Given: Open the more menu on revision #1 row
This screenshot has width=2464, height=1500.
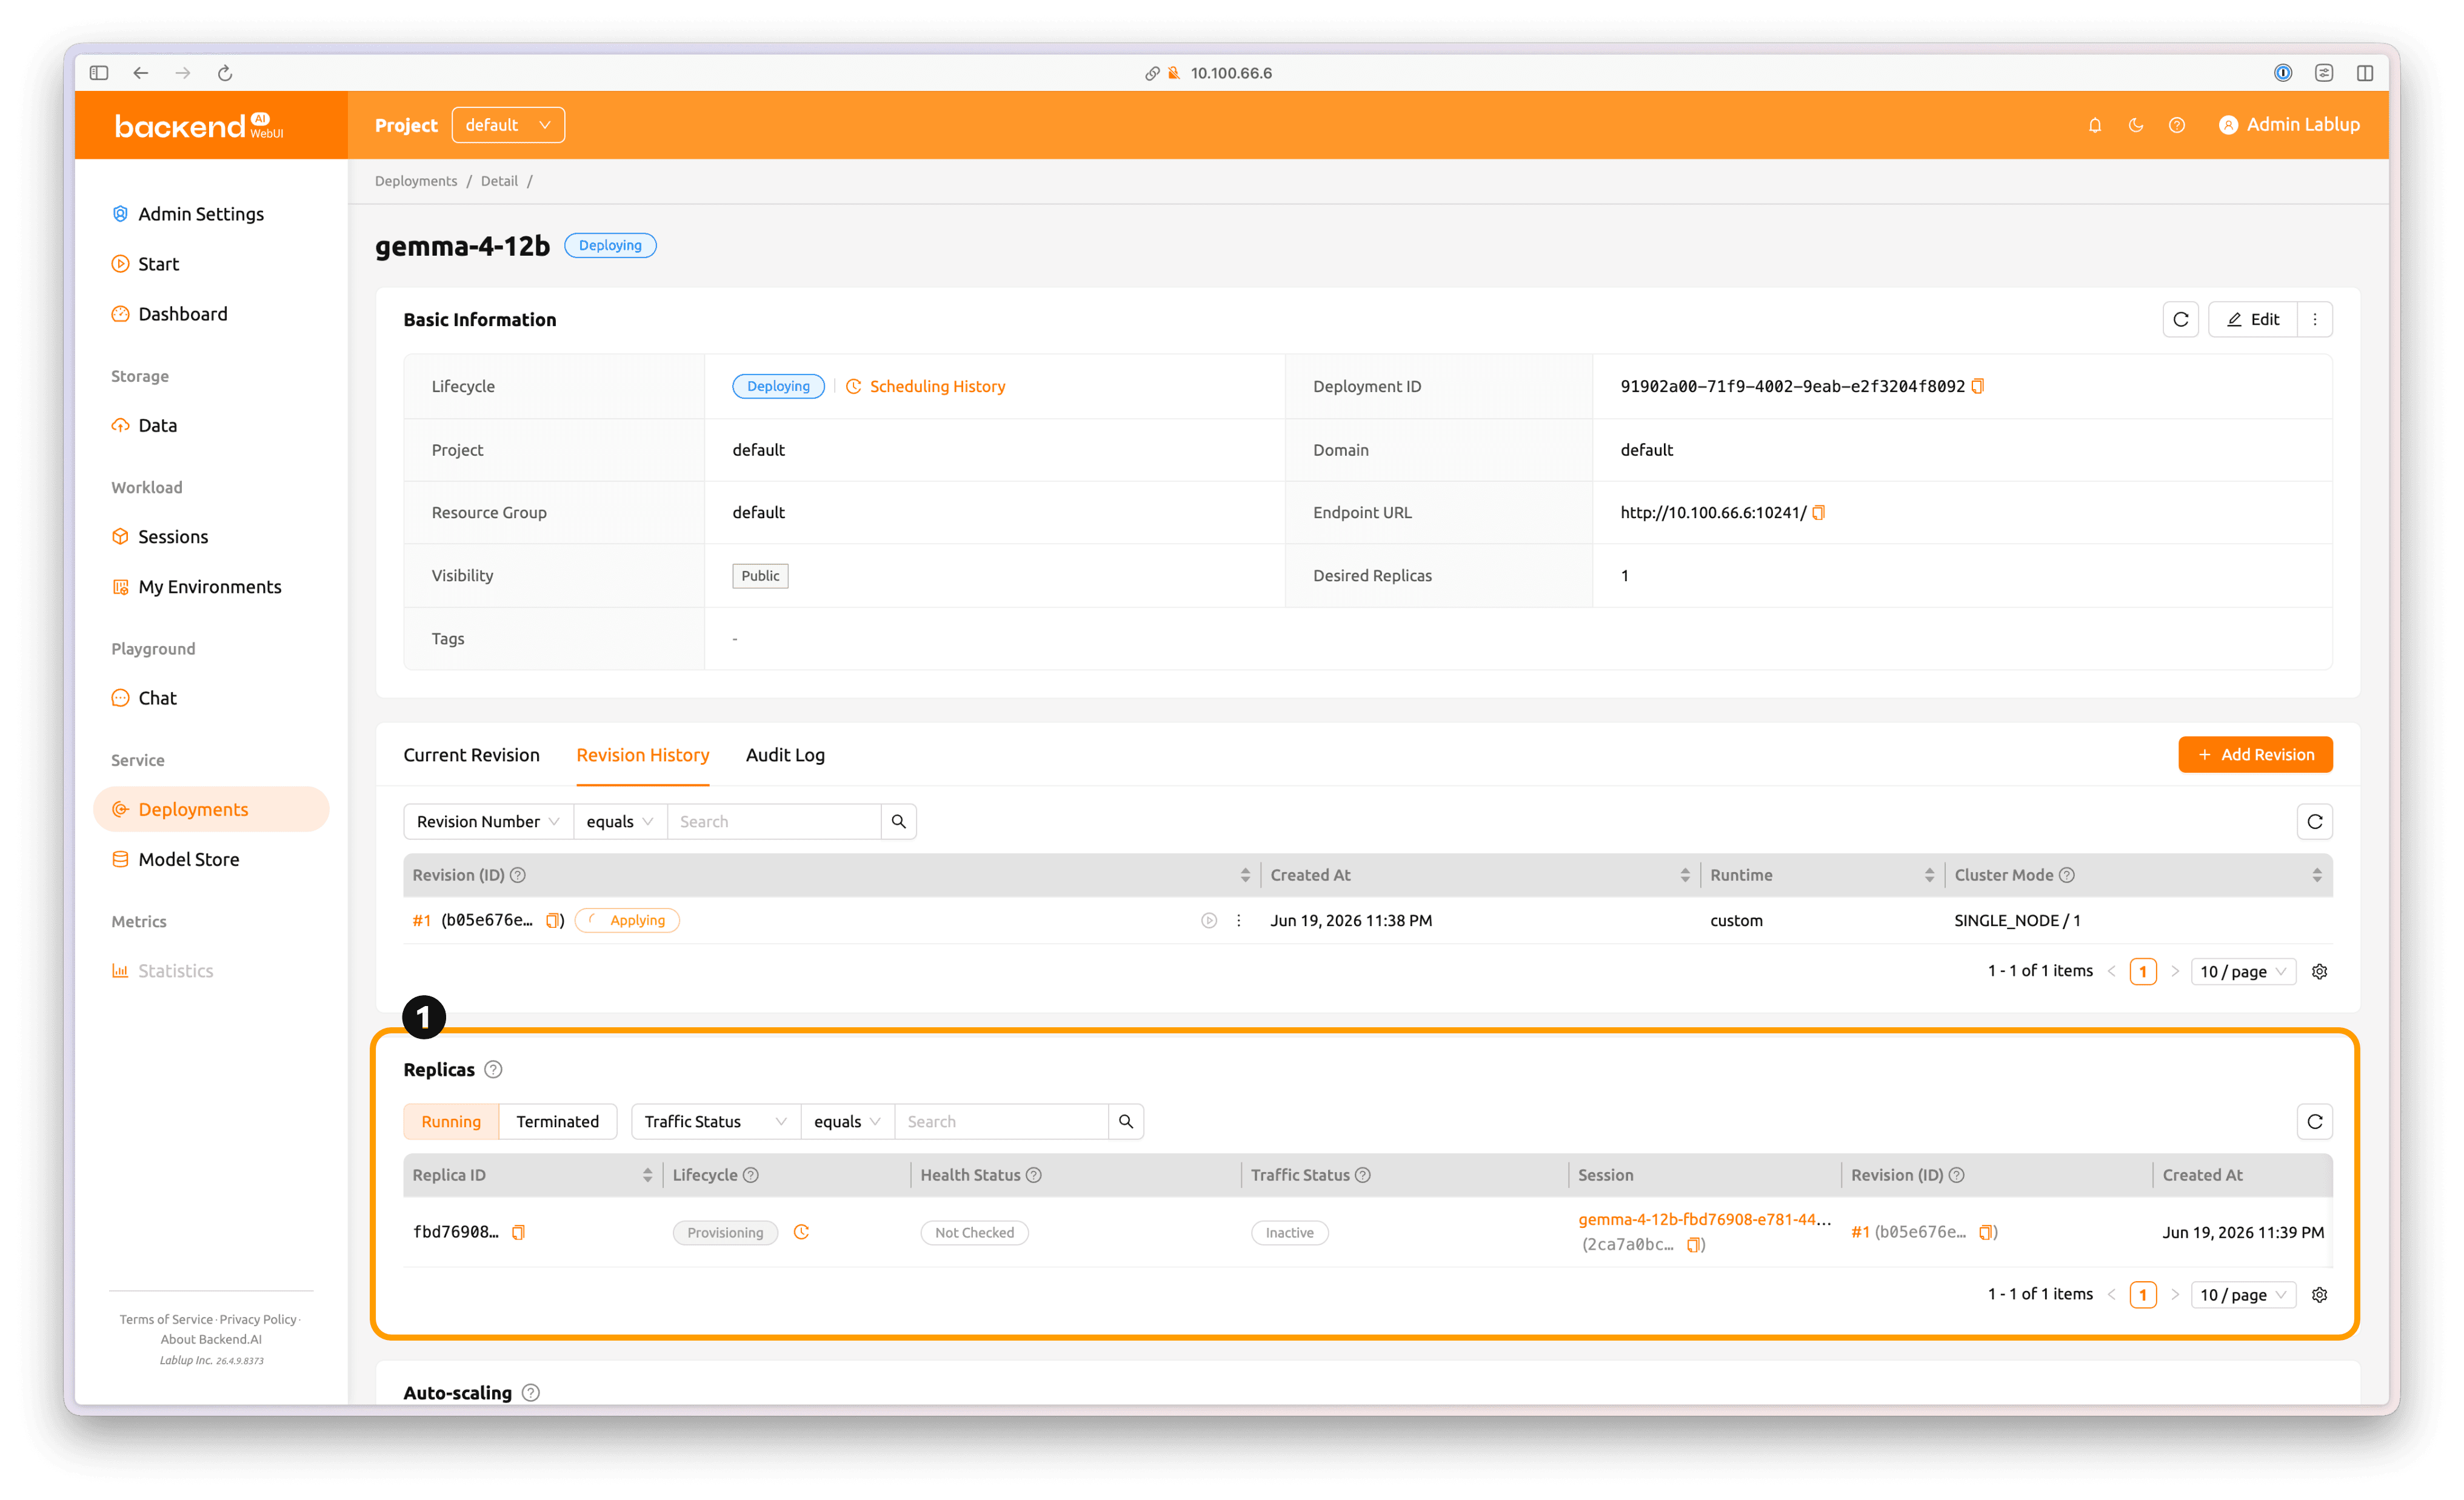Looking at the screenshot, I should coord(1239,921).
